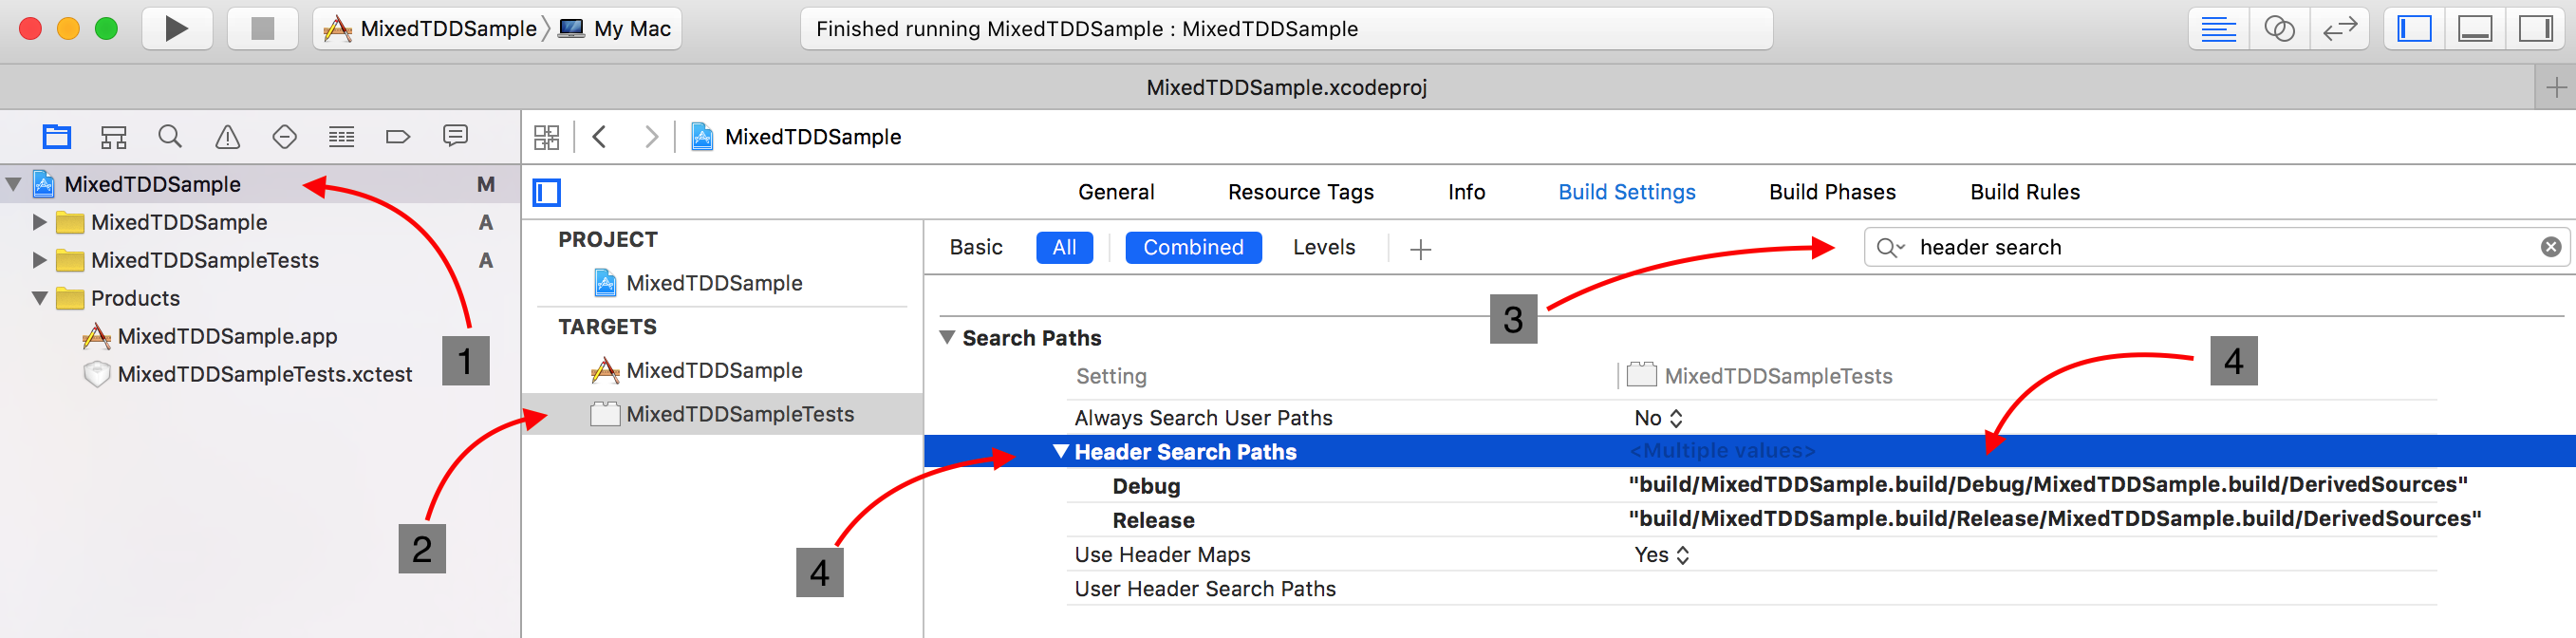This screenshot has height=638, width=2576.
Task: Show the Issue navigator warning icon
Action: (228, 136)
